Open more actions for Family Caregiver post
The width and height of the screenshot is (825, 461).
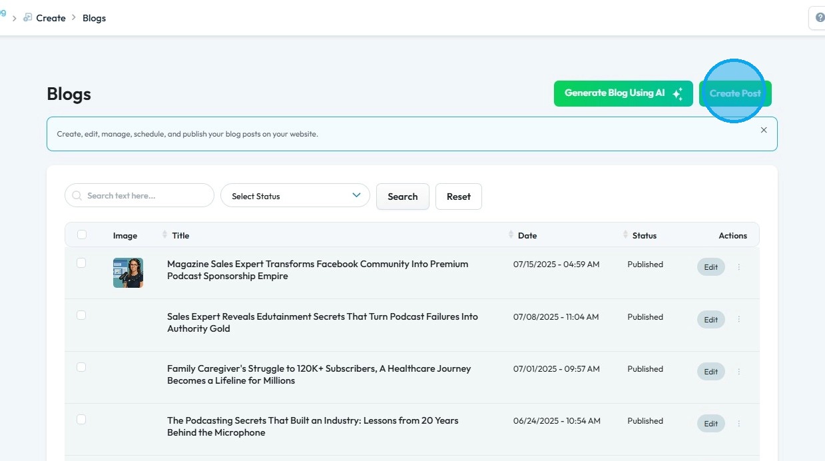(738, 372)
